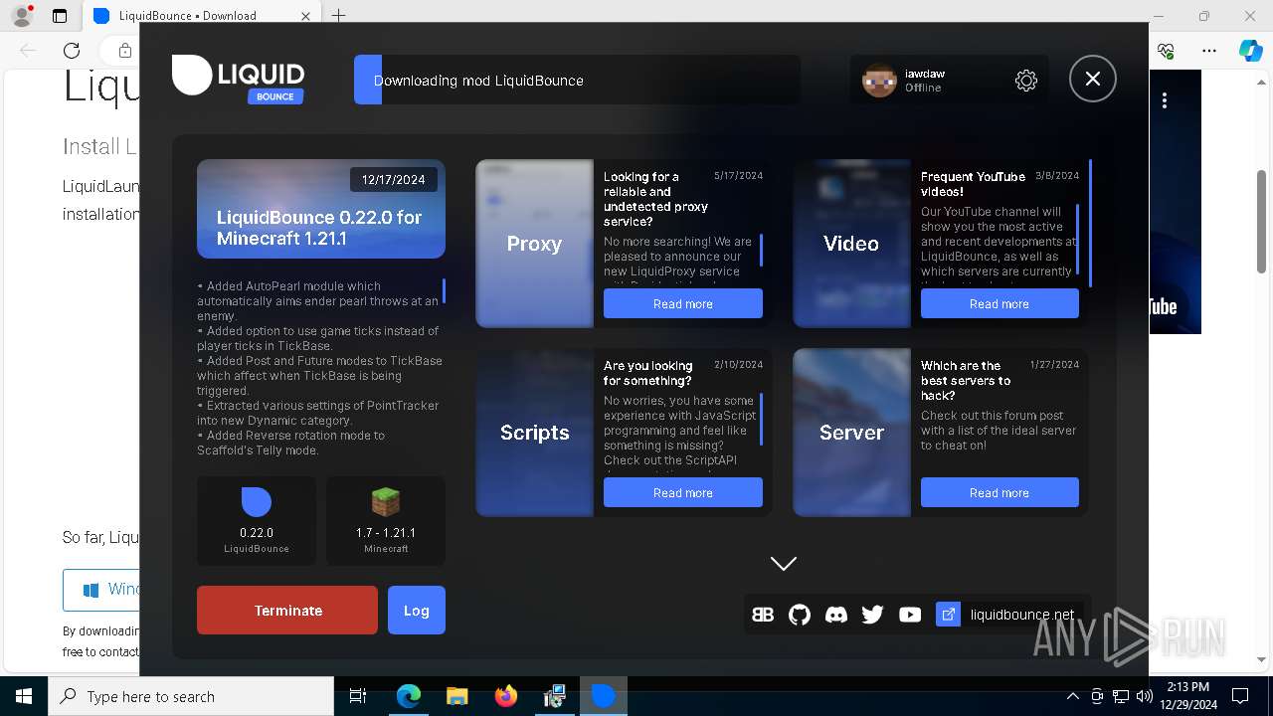Viewport: 1273px width, 716px height.
Task: Open launcher settings gear icon
Action: point(1026,81)
